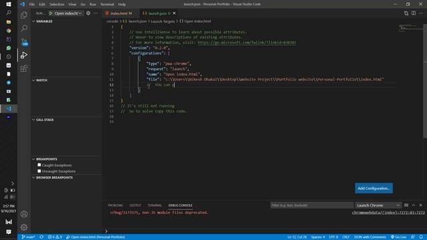The image size is (427, 240).
Task: Open the Help menu
Action: tap(121, 4)
